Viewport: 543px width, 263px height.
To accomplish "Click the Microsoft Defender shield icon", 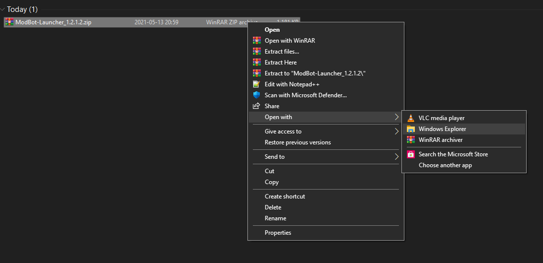I will click(x=257, y=95).
